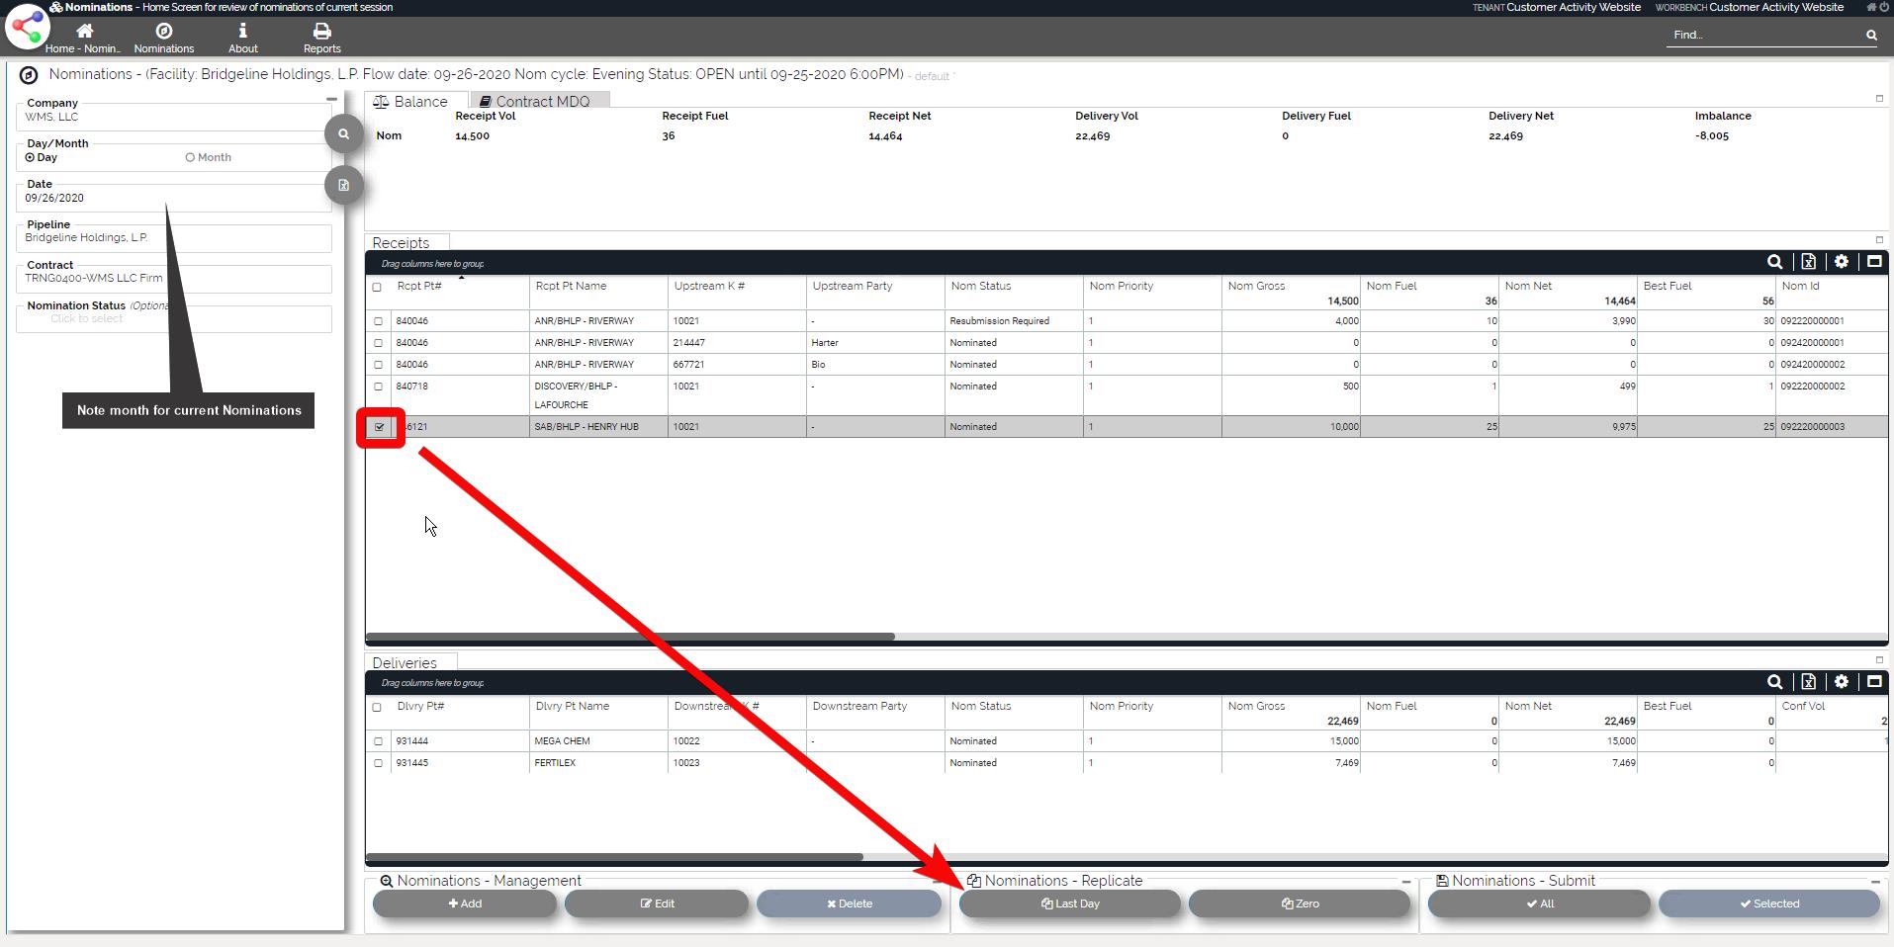Switch to the Contract MDQ tab

coord(540,102)
